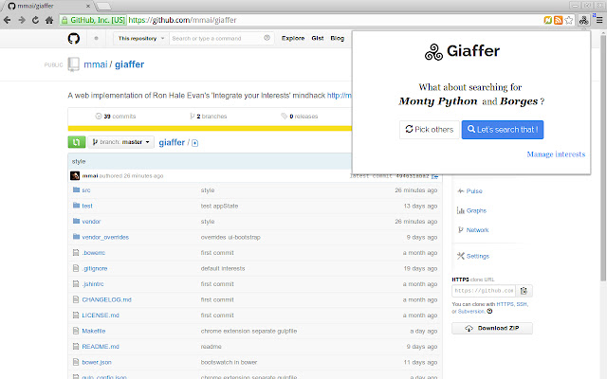Open README.md file
Viewport: 607px width, 379px height.
101,347
